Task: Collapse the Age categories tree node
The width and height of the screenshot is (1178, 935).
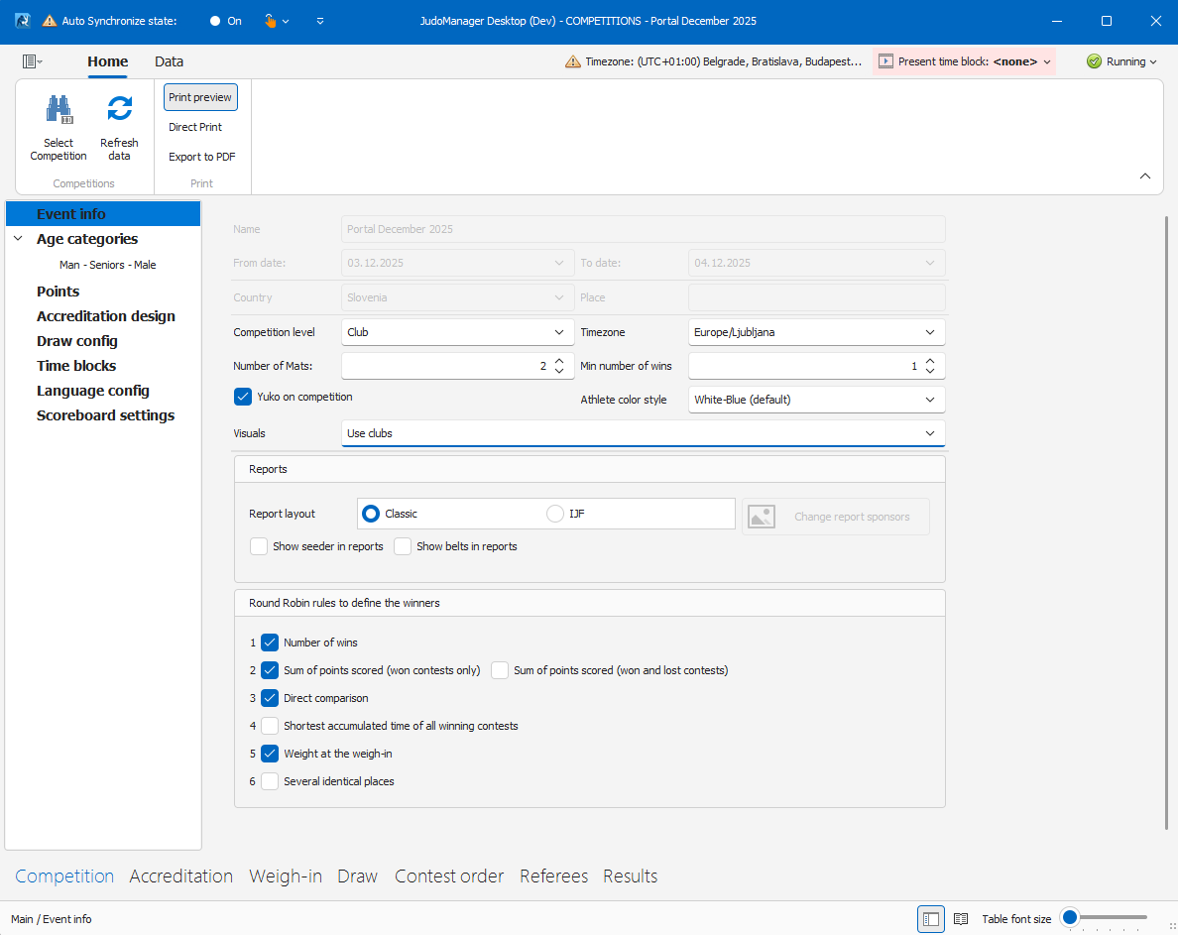Action: (18, 239)
